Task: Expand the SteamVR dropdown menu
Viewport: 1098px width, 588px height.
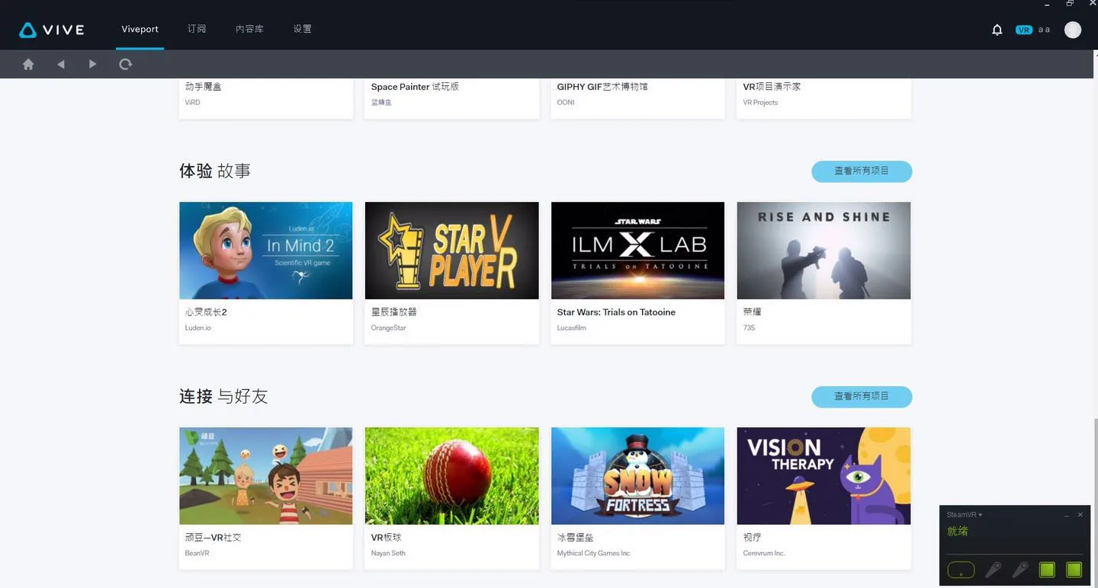Action: [965, 515]
